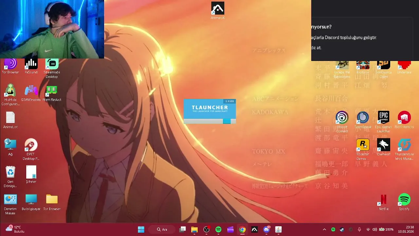
Task: Open AnimeciX from the taskbar
Action: (x=254, y=229)
